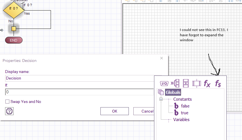Viewport: 242px width, 140px height.
Task: Select the I/O ports icon
Action: click(164, 83)
